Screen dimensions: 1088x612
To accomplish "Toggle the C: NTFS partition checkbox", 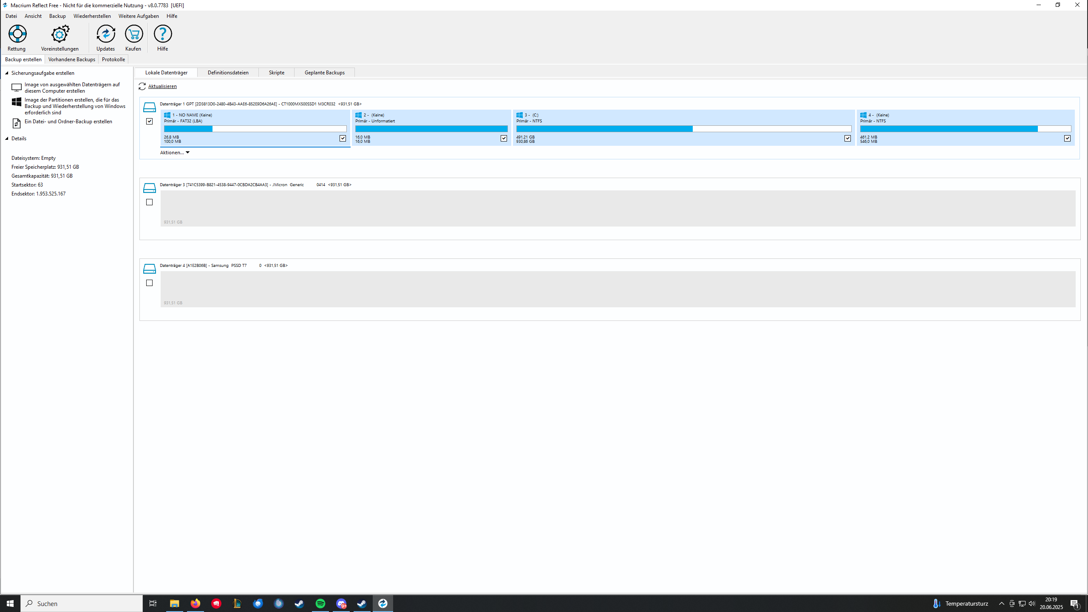I will click(x=847, y=139).
